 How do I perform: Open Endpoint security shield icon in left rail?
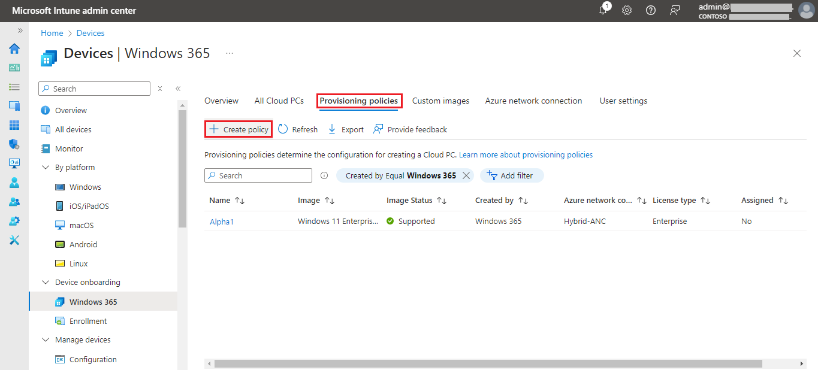coord(14,144)
